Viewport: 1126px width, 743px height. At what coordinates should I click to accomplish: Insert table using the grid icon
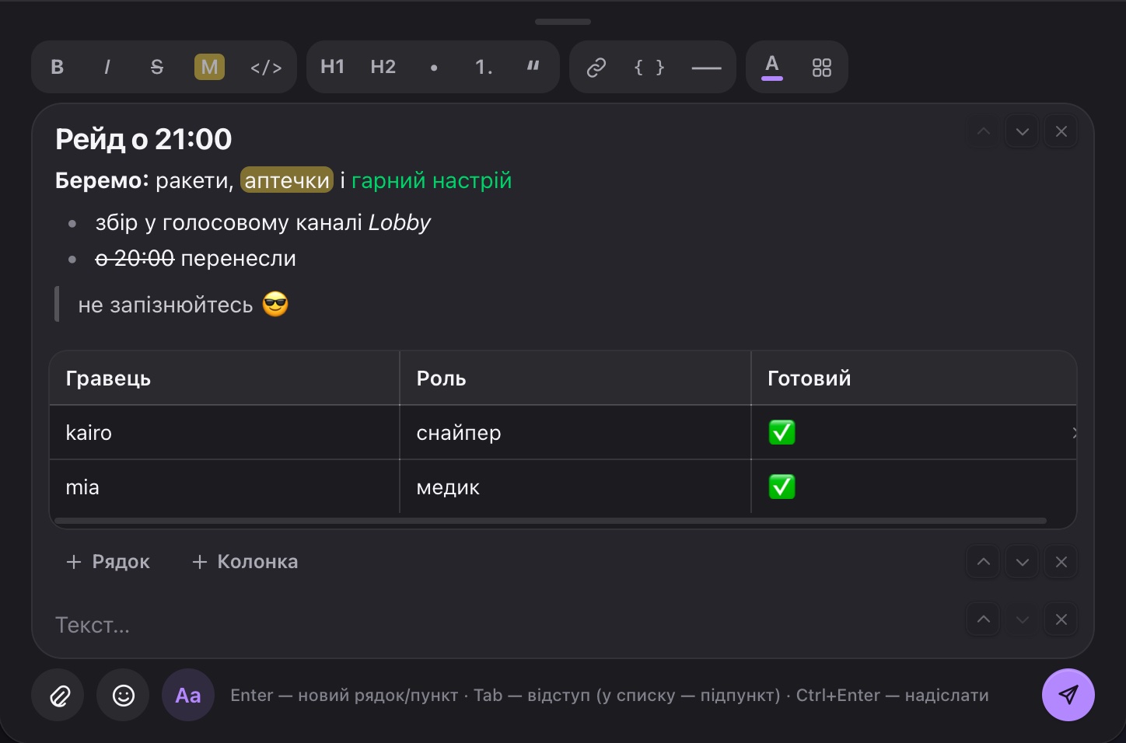(821, 67)
